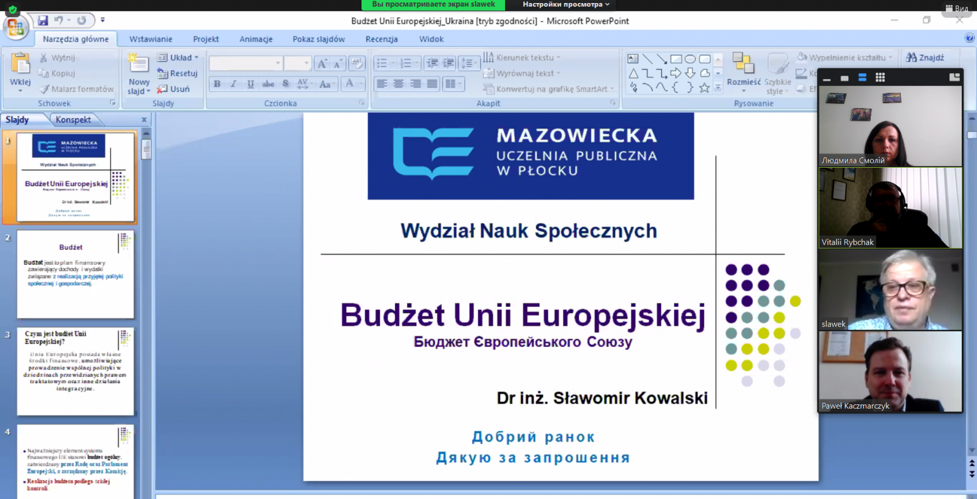Click the Redo arrow icon
The width and height of the screenshot is (977, 499).
pyautogui.click(x=82, y=20)
